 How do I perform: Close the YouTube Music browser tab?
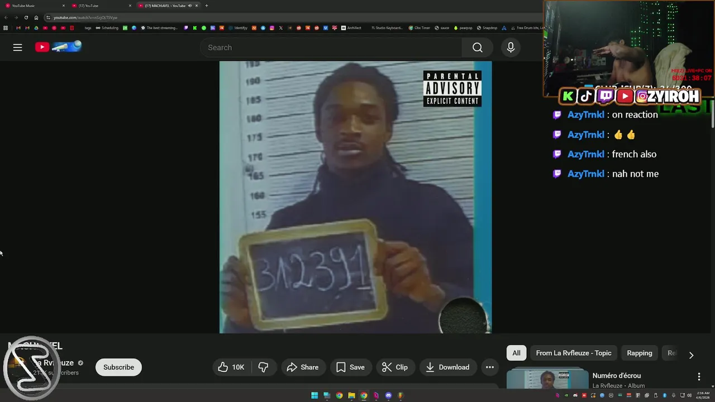(63, 6)
